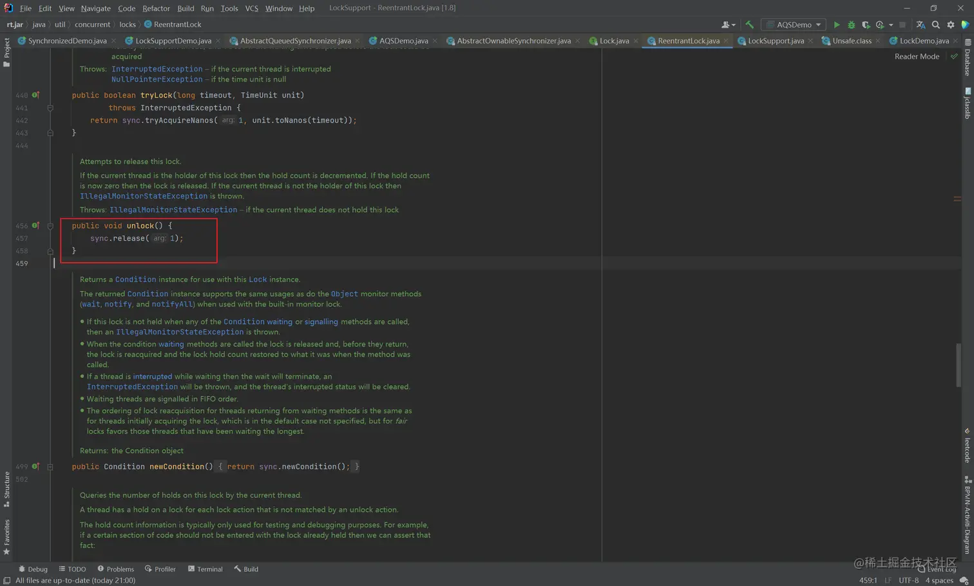Switch to the LockSupportDemo.java tab
The height and width of the screenshot is (586, 974).
(x=173, y=41)
